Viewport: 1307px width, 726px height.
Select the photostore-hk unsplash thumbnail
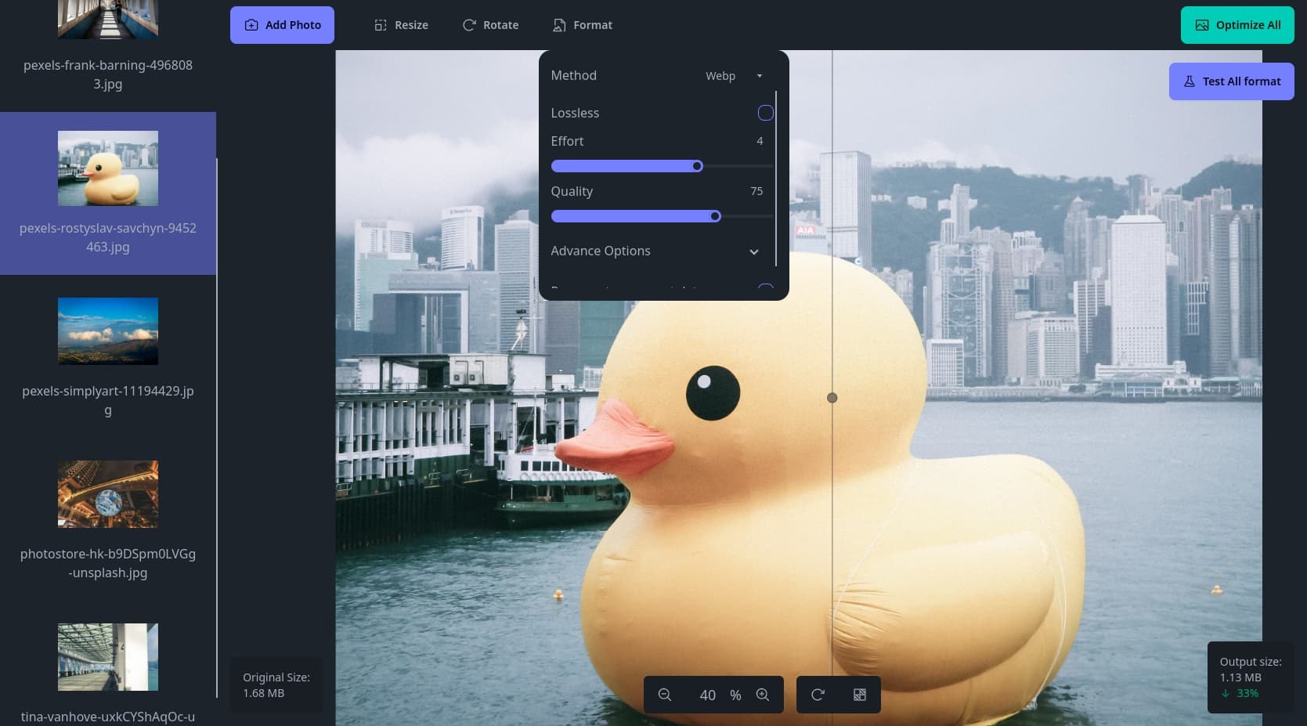click(x=108, y=494)
